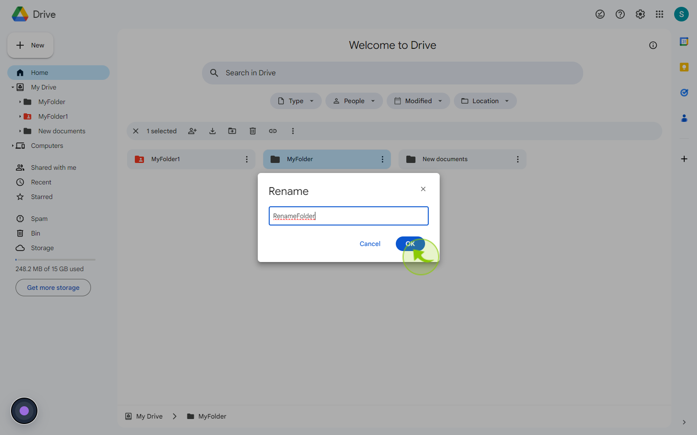The width and height of the screenshot is (697, 435).
Task: Close the Rename dialog
Action: click(423, 189)
